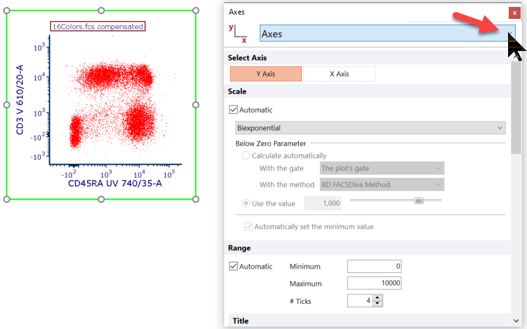
Task: Click the Maximum range input field
Action: click(x=374, y=284)
